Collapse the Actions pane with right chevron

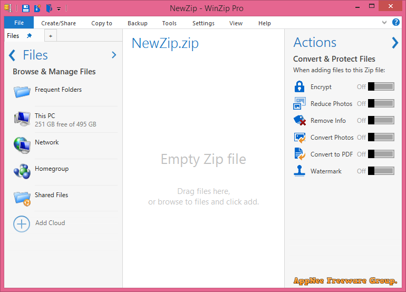(x=395, y=43)
